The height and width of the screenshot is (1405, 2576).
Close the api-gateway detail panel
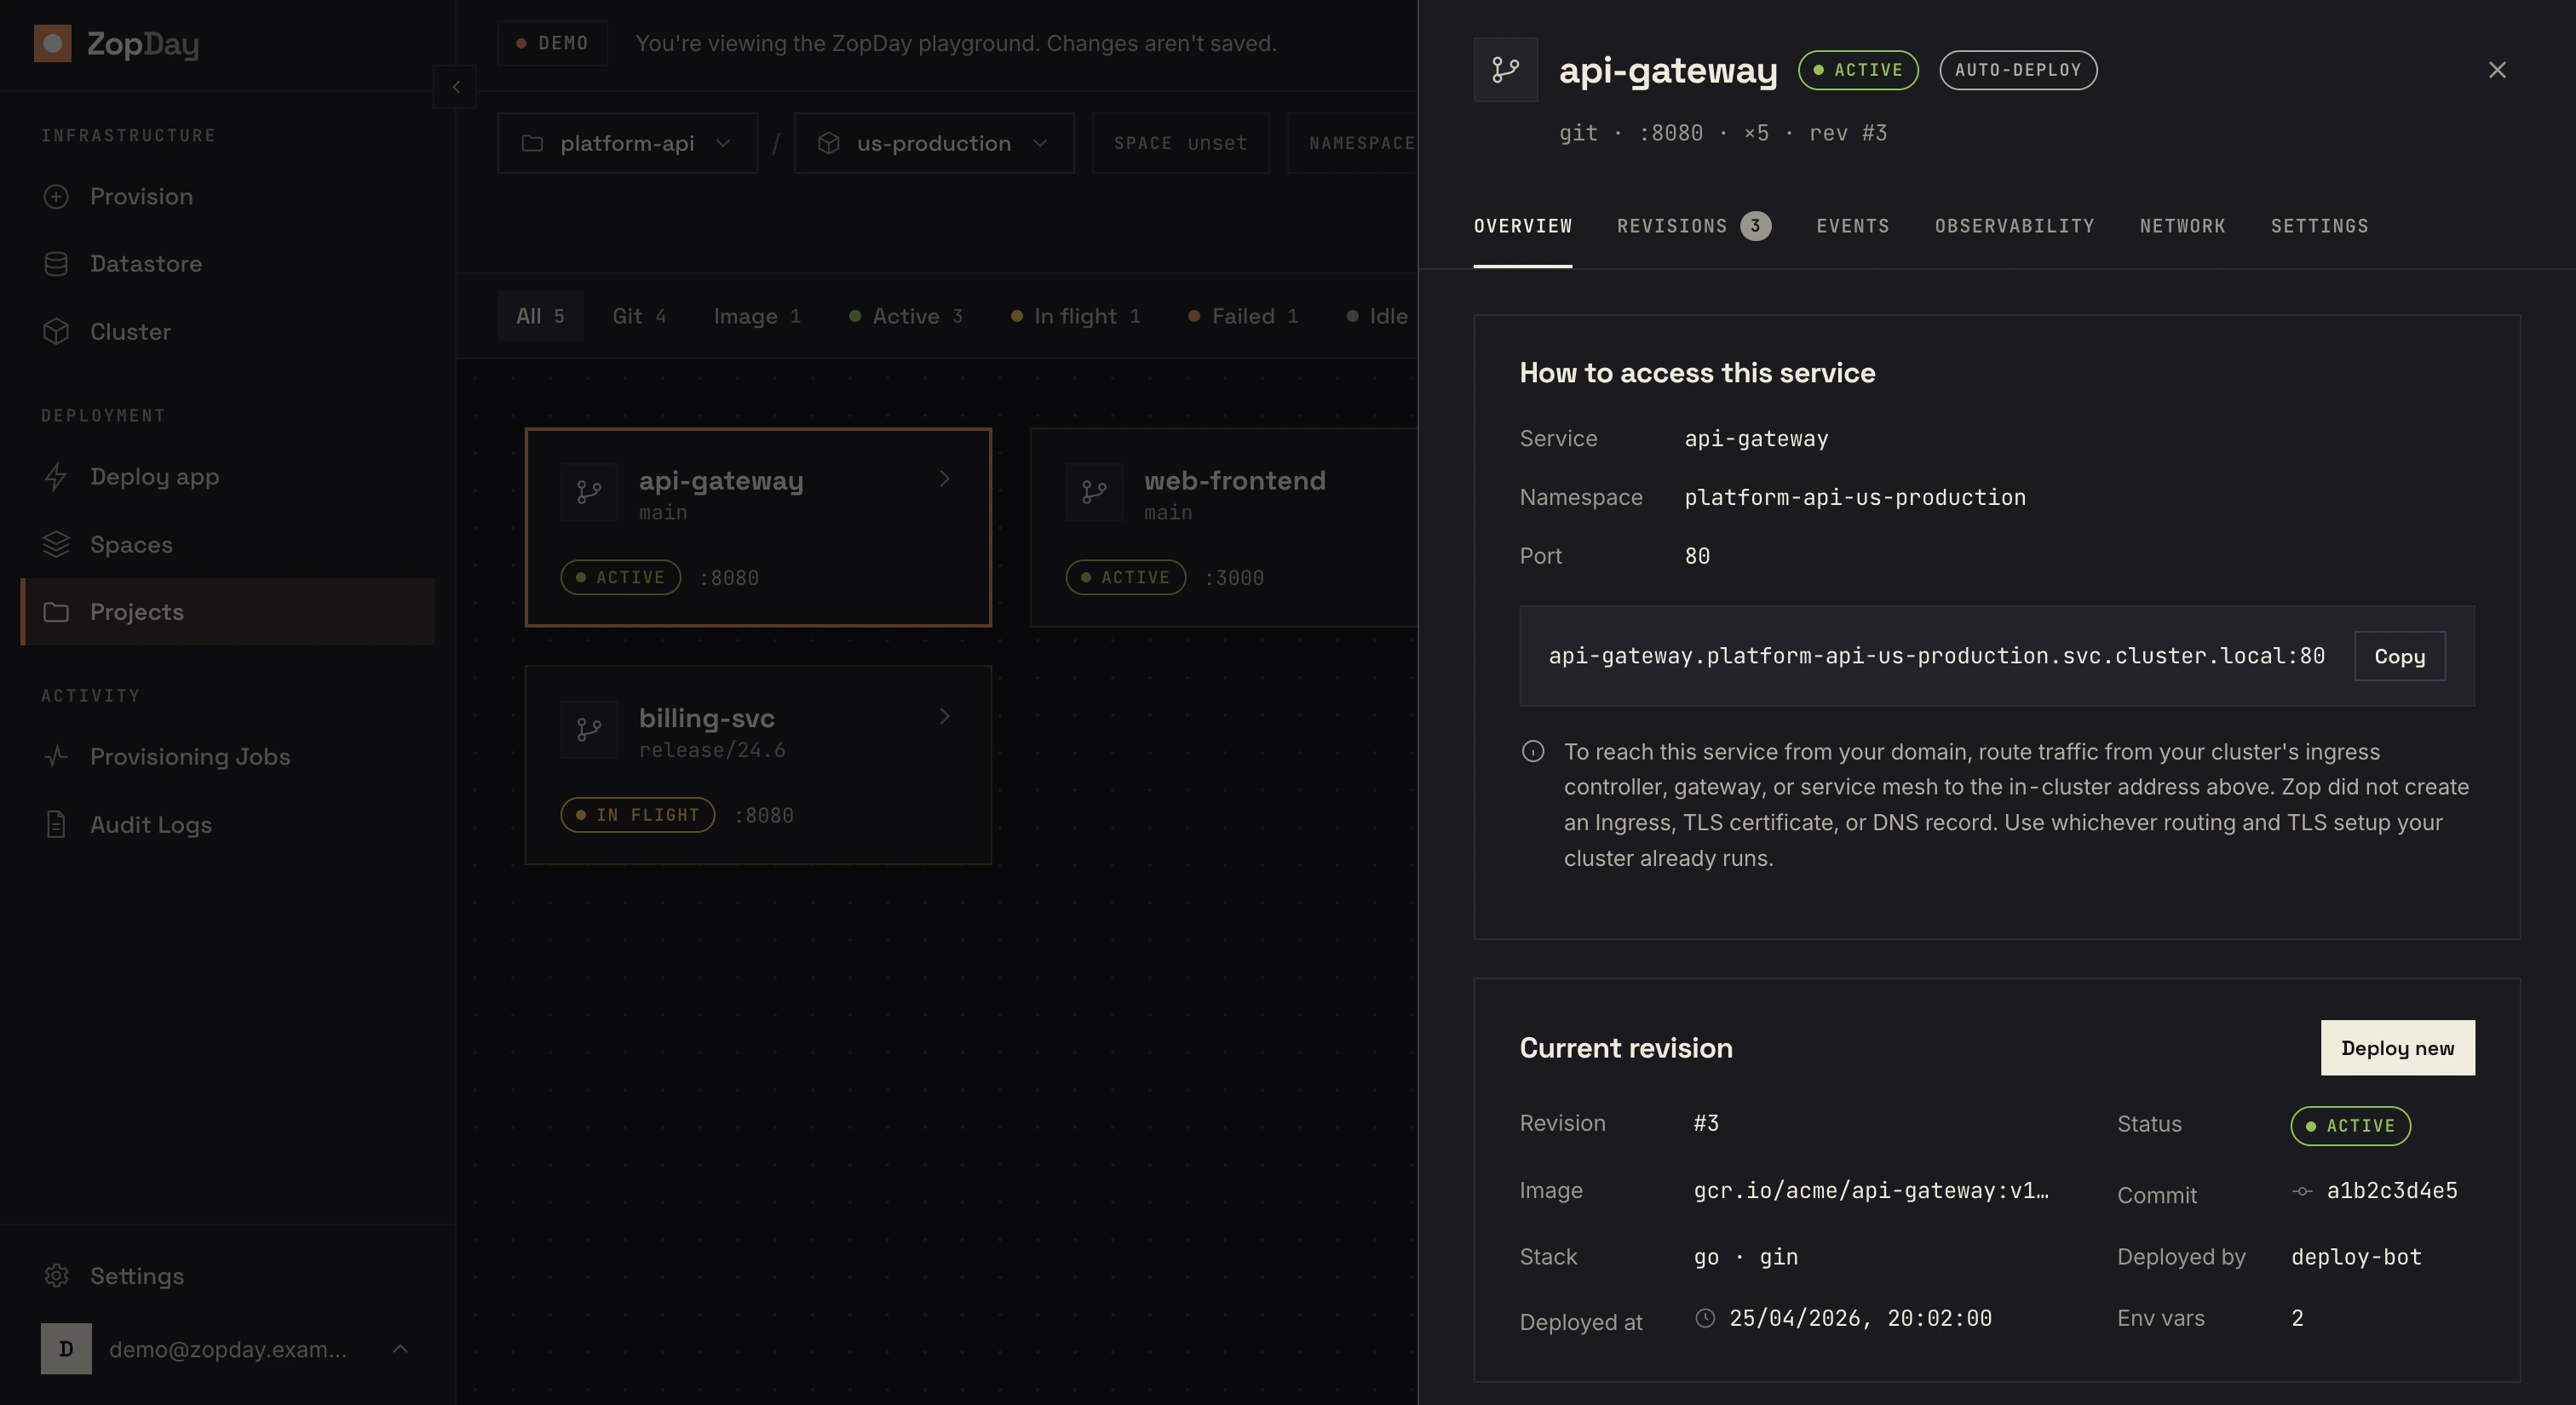tap(2497, 70)
